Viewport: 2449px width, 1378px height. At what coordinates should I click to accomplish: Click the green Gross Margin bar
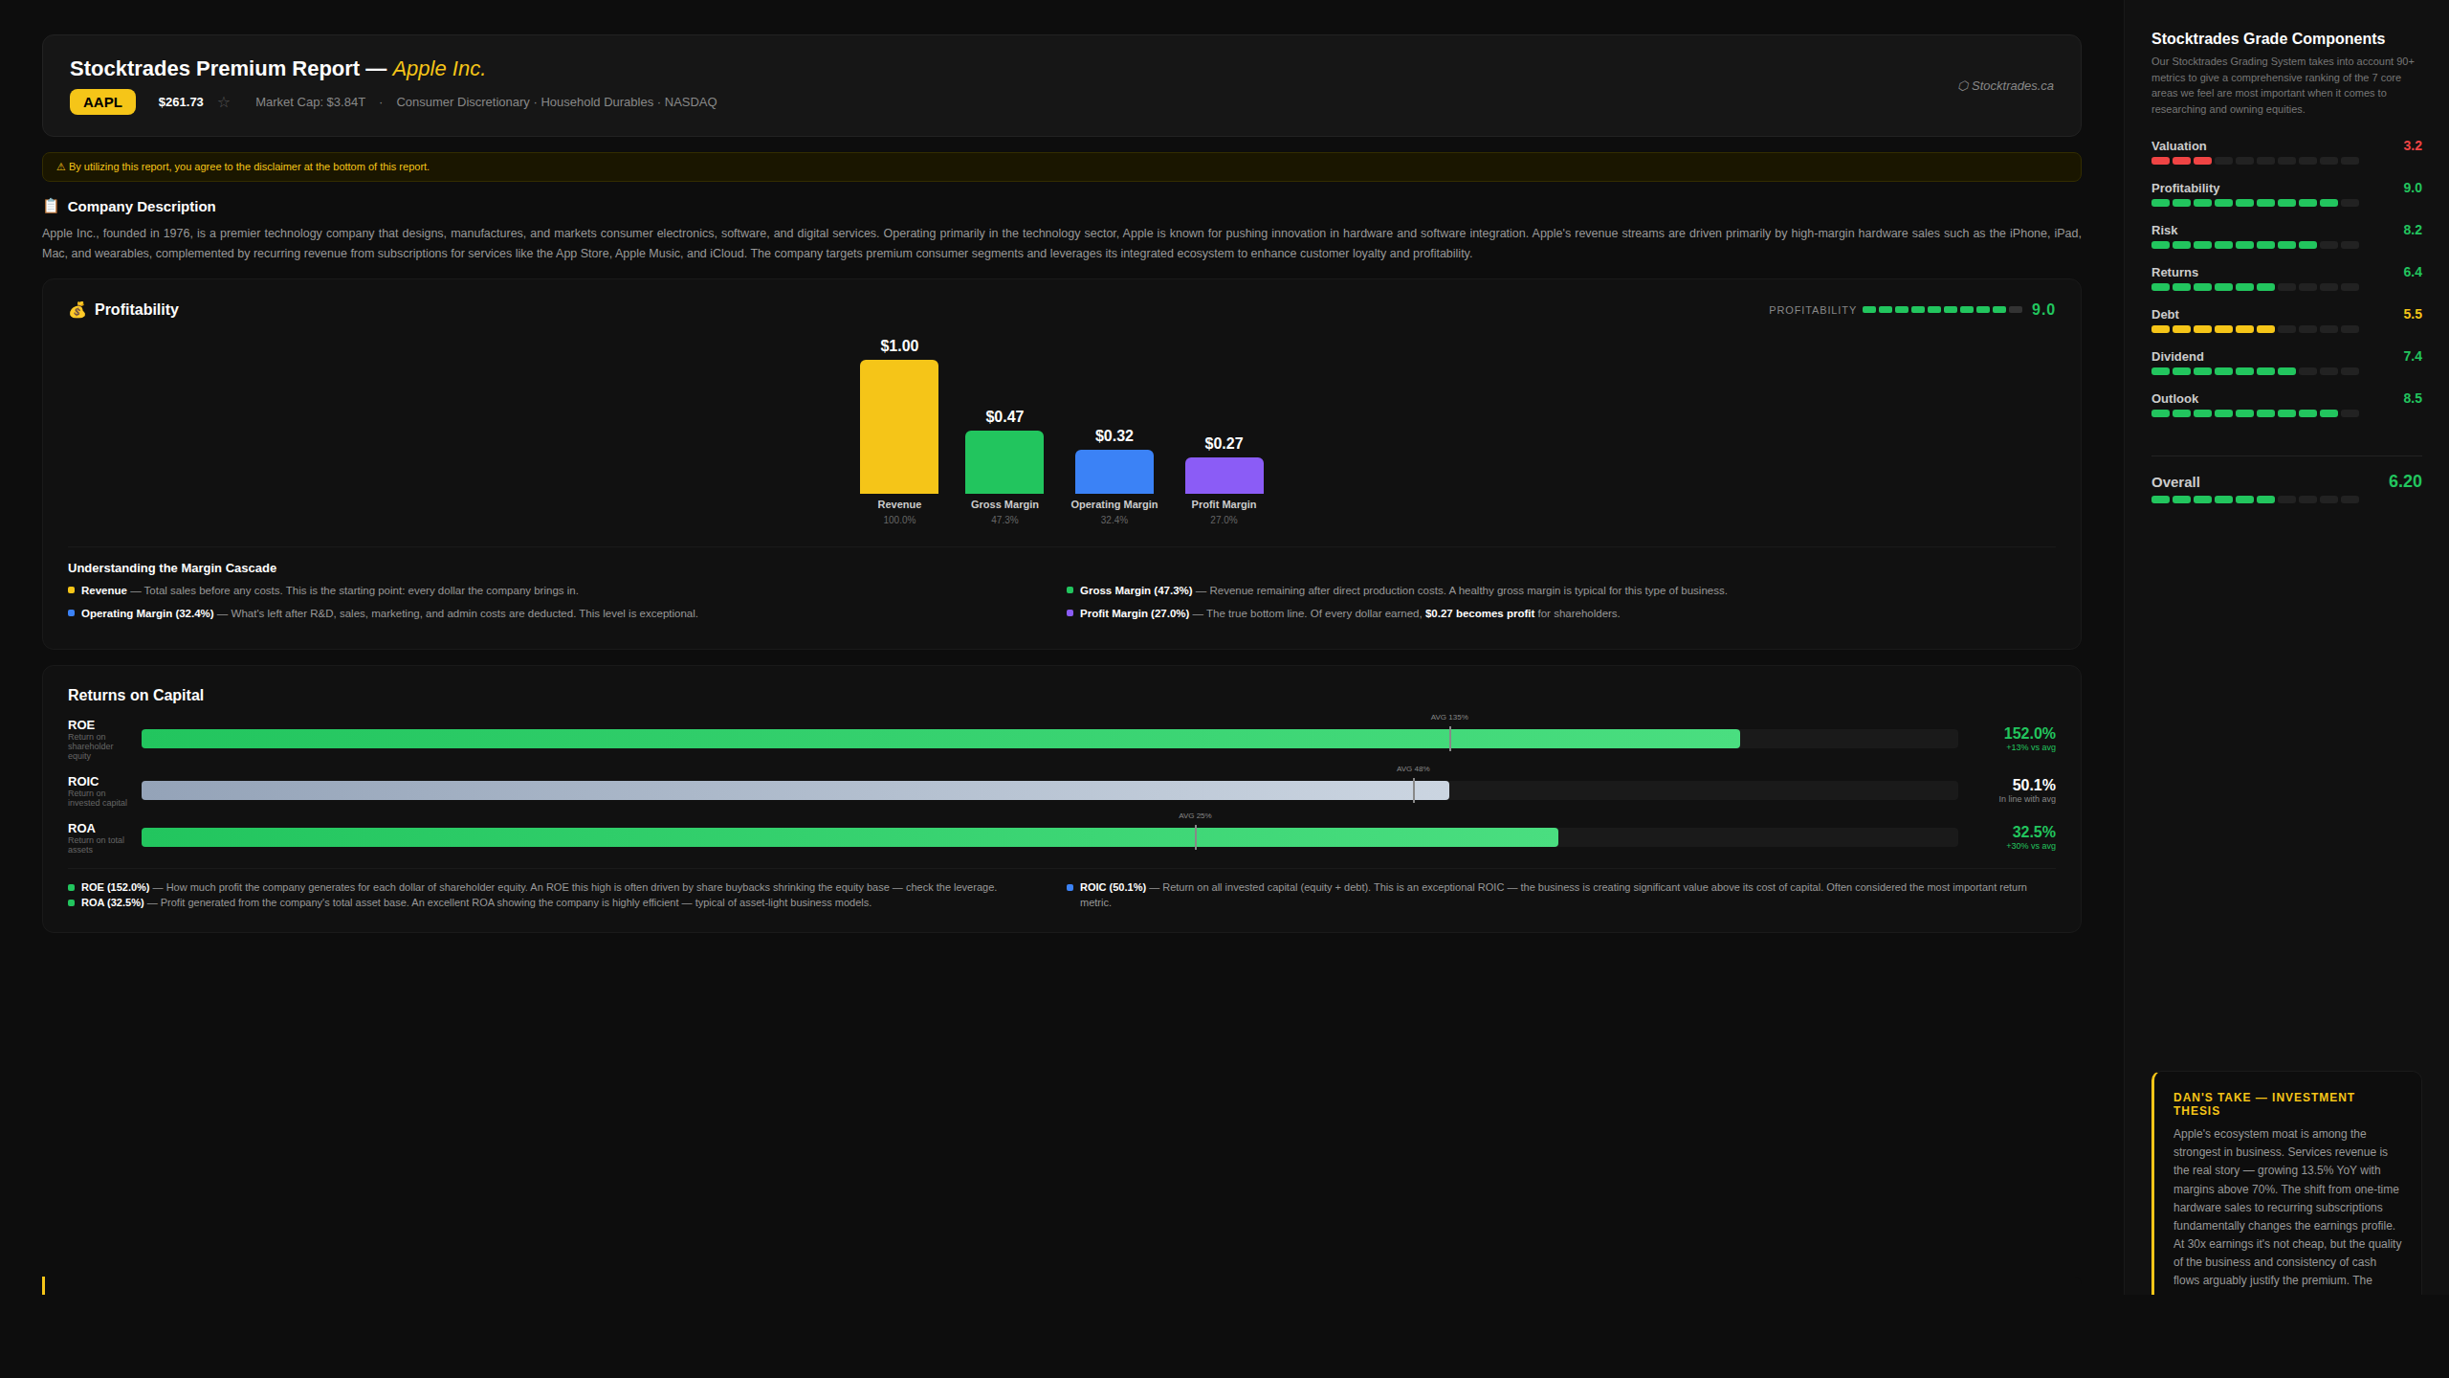pos(1004,462)
